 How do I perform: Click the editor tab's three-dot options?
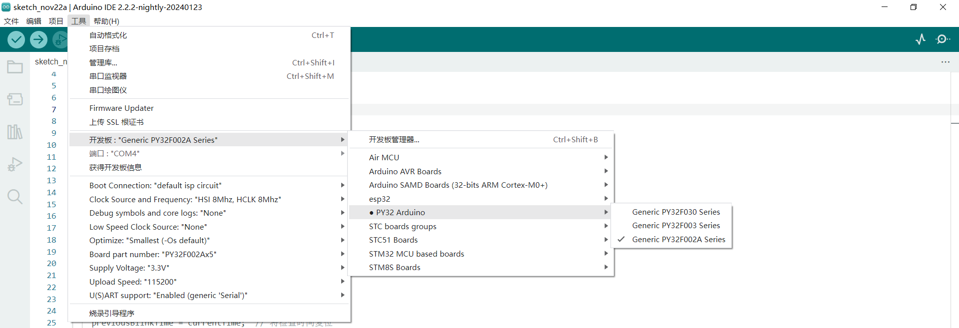(x=945, y=62)
